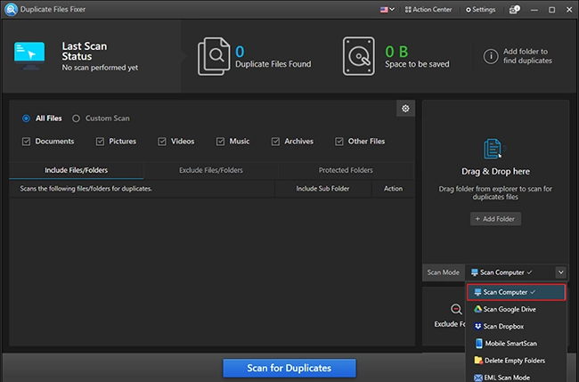Collapse the Scan Mode dropdown arrow
This screenshot has height=382, width=579.
tap(560, 272)
